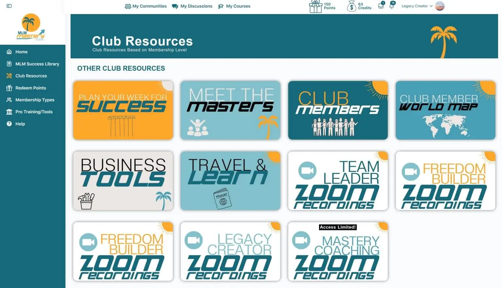Click the MLM Mastery Club logo
Viewport: 502px width, 288px height.
click(x=31, y=27)
